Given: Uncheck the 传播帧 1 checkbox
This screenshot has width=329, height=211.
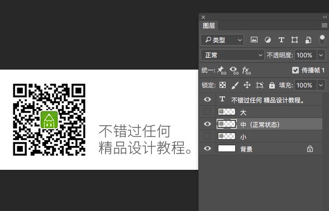Looking at the screenshot, I should coord(295,70).
